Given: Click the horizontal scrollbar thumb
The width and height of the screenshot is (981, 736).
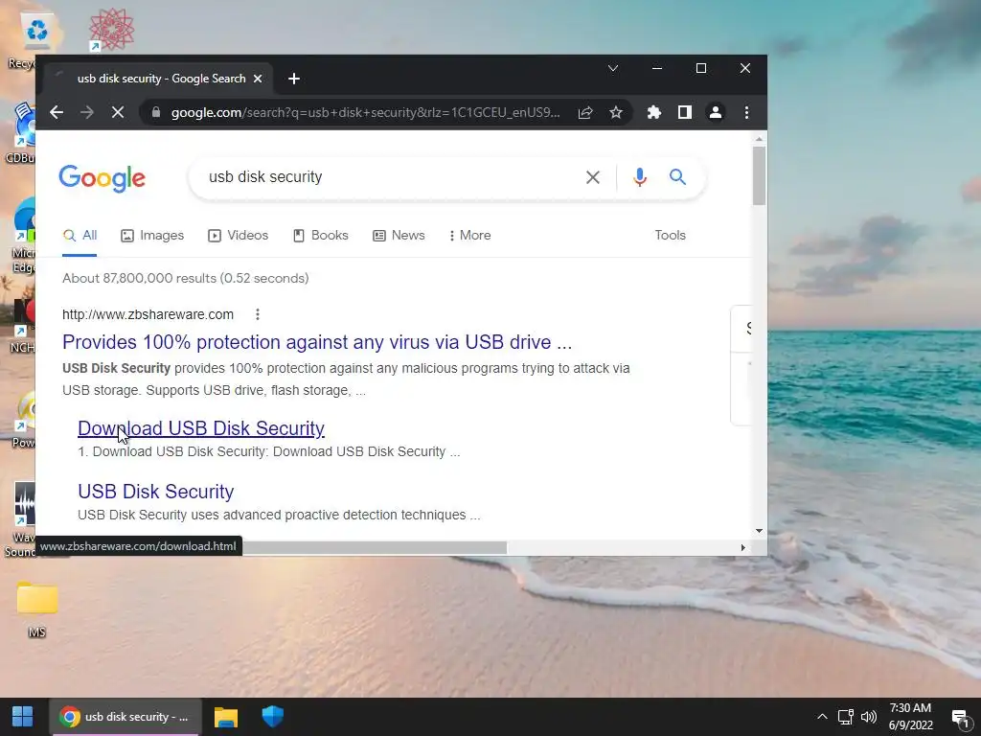Looking at the screenshot, I should click(x=375, y=547).
